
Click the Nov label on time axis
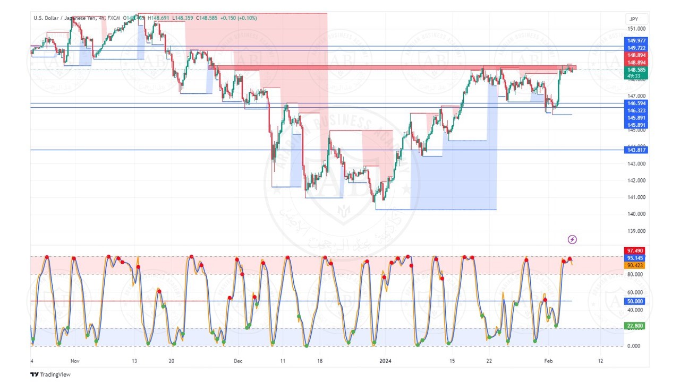[74, 361]
